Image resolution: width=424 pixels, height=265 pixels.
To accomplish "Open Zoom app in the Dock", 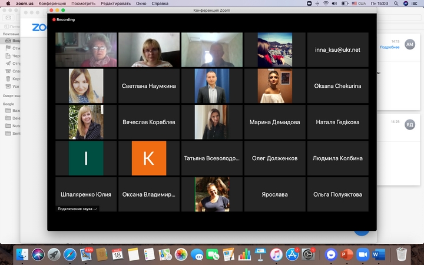I will tap(362, 254).
